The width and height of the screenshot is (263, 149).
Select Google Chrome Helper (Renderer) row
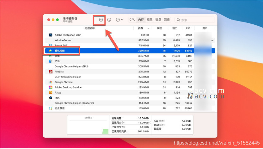coord(130,103)
